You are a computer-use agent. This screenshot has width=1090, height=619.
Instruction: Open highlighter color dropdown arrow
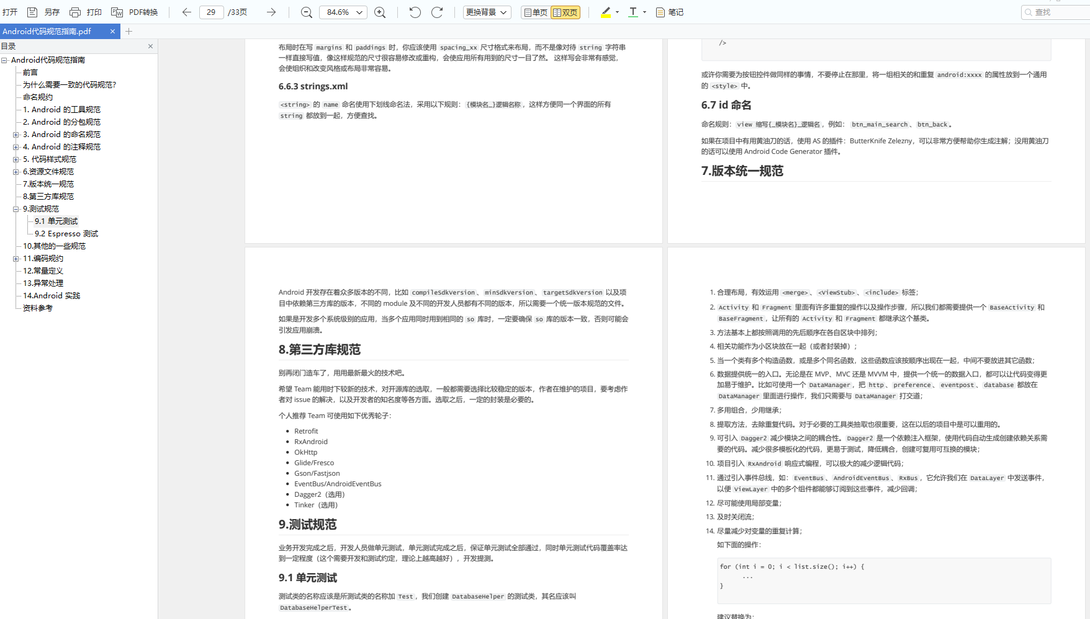coord(617,12)
